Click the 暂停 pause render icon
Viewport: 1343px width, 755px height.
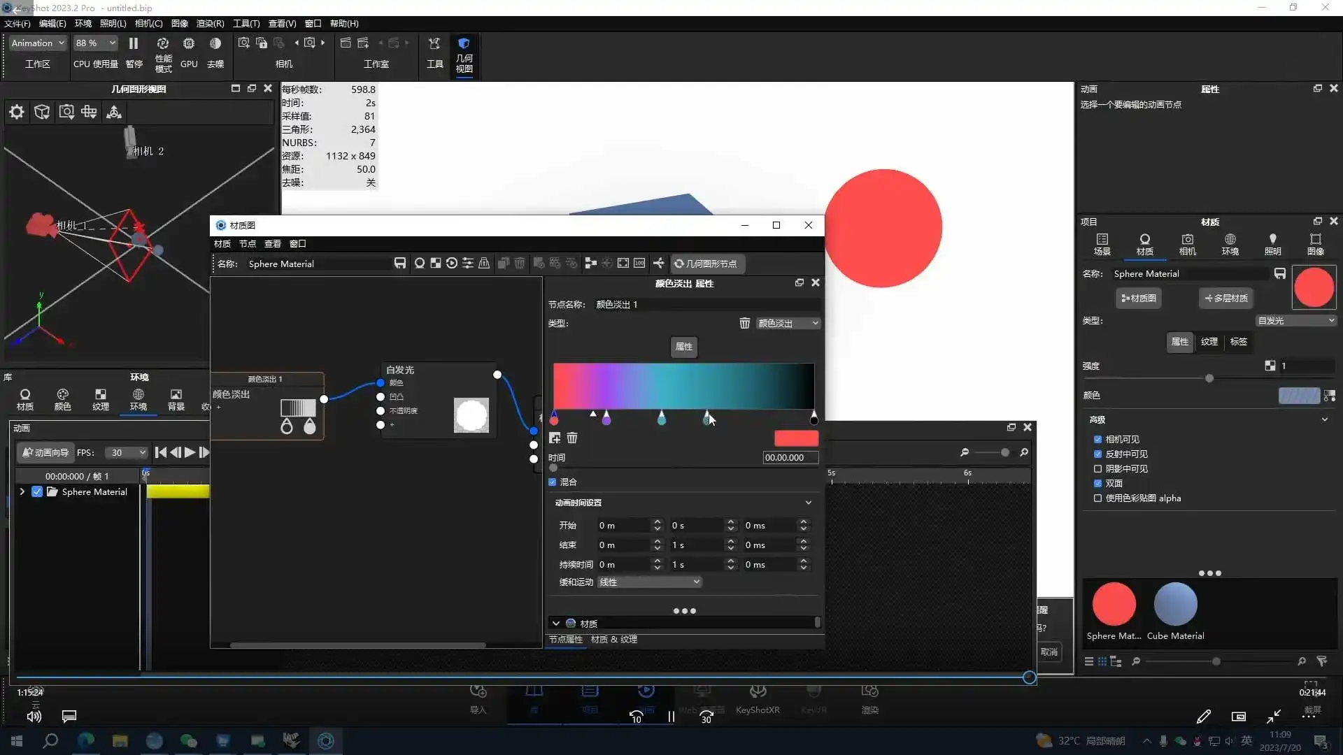134,43
